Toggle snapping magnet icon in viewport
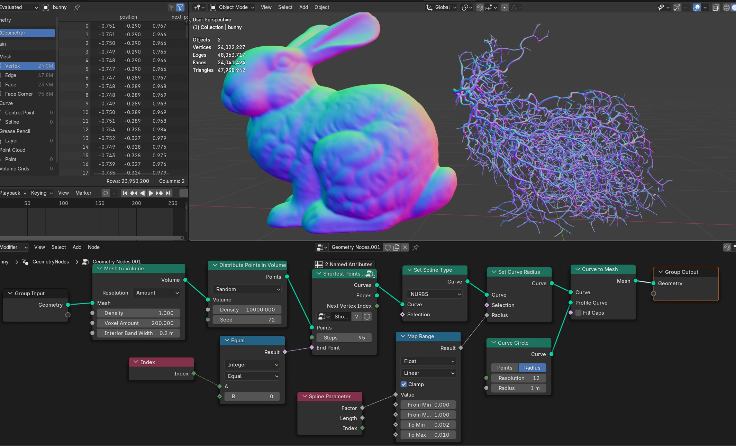Viewport: 736px width, 446px height. (480, 7)
